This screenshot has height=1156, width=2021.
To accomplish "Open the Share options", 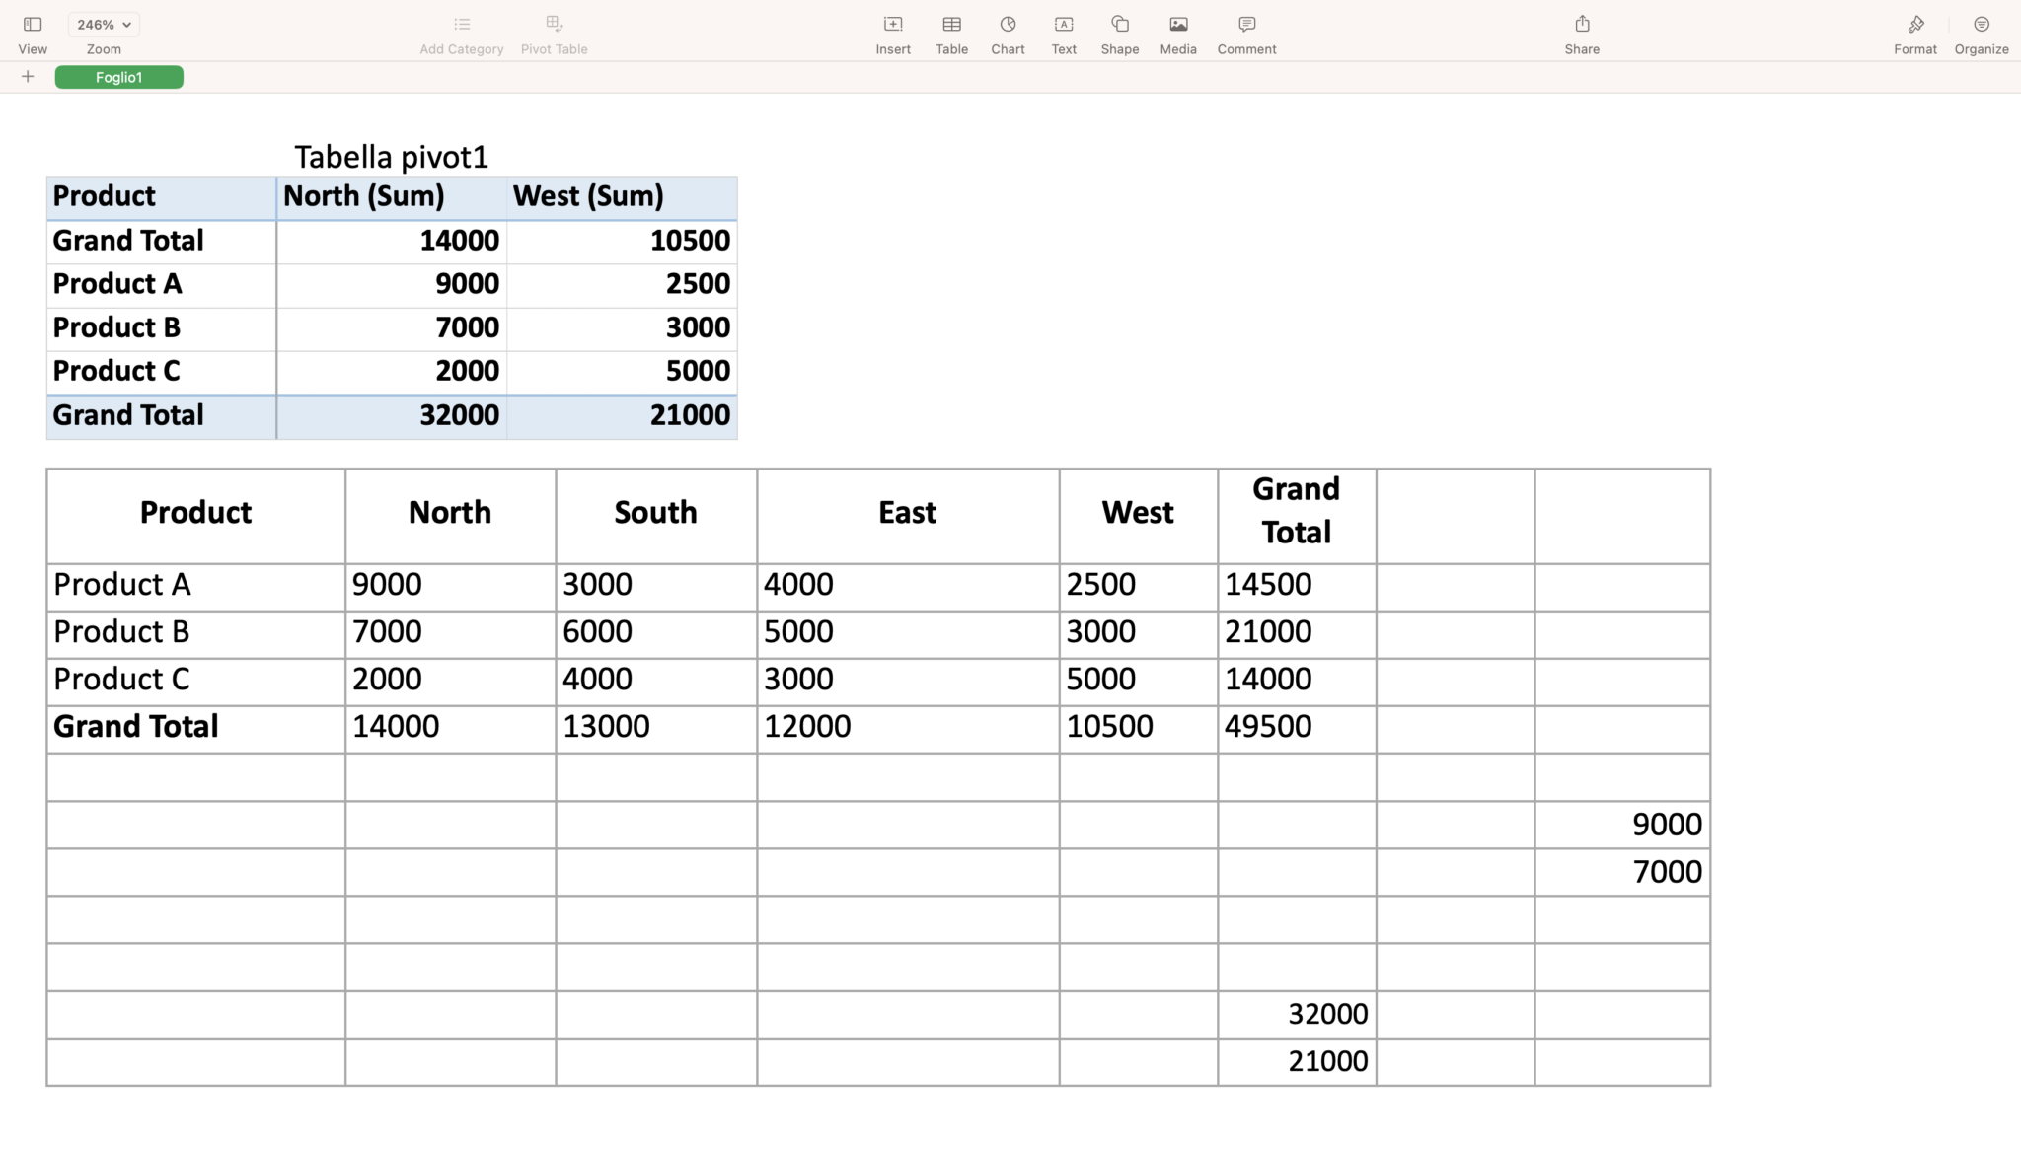I will [1581, 30].
